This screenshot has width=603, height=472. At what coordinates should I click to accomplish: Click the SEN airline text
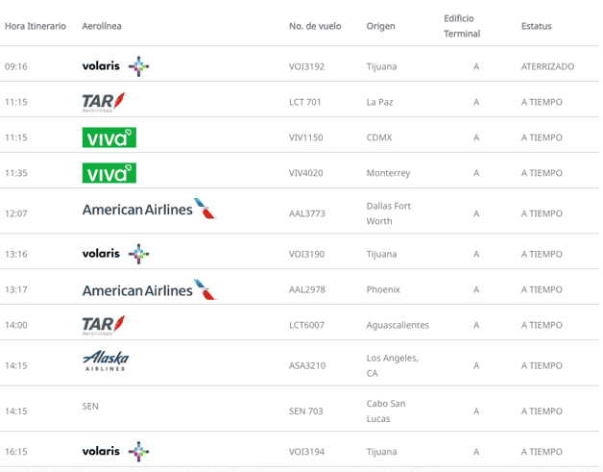click(90, 407)
